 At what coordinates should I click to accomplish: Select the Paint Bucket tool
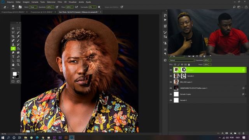pos(18,49)
